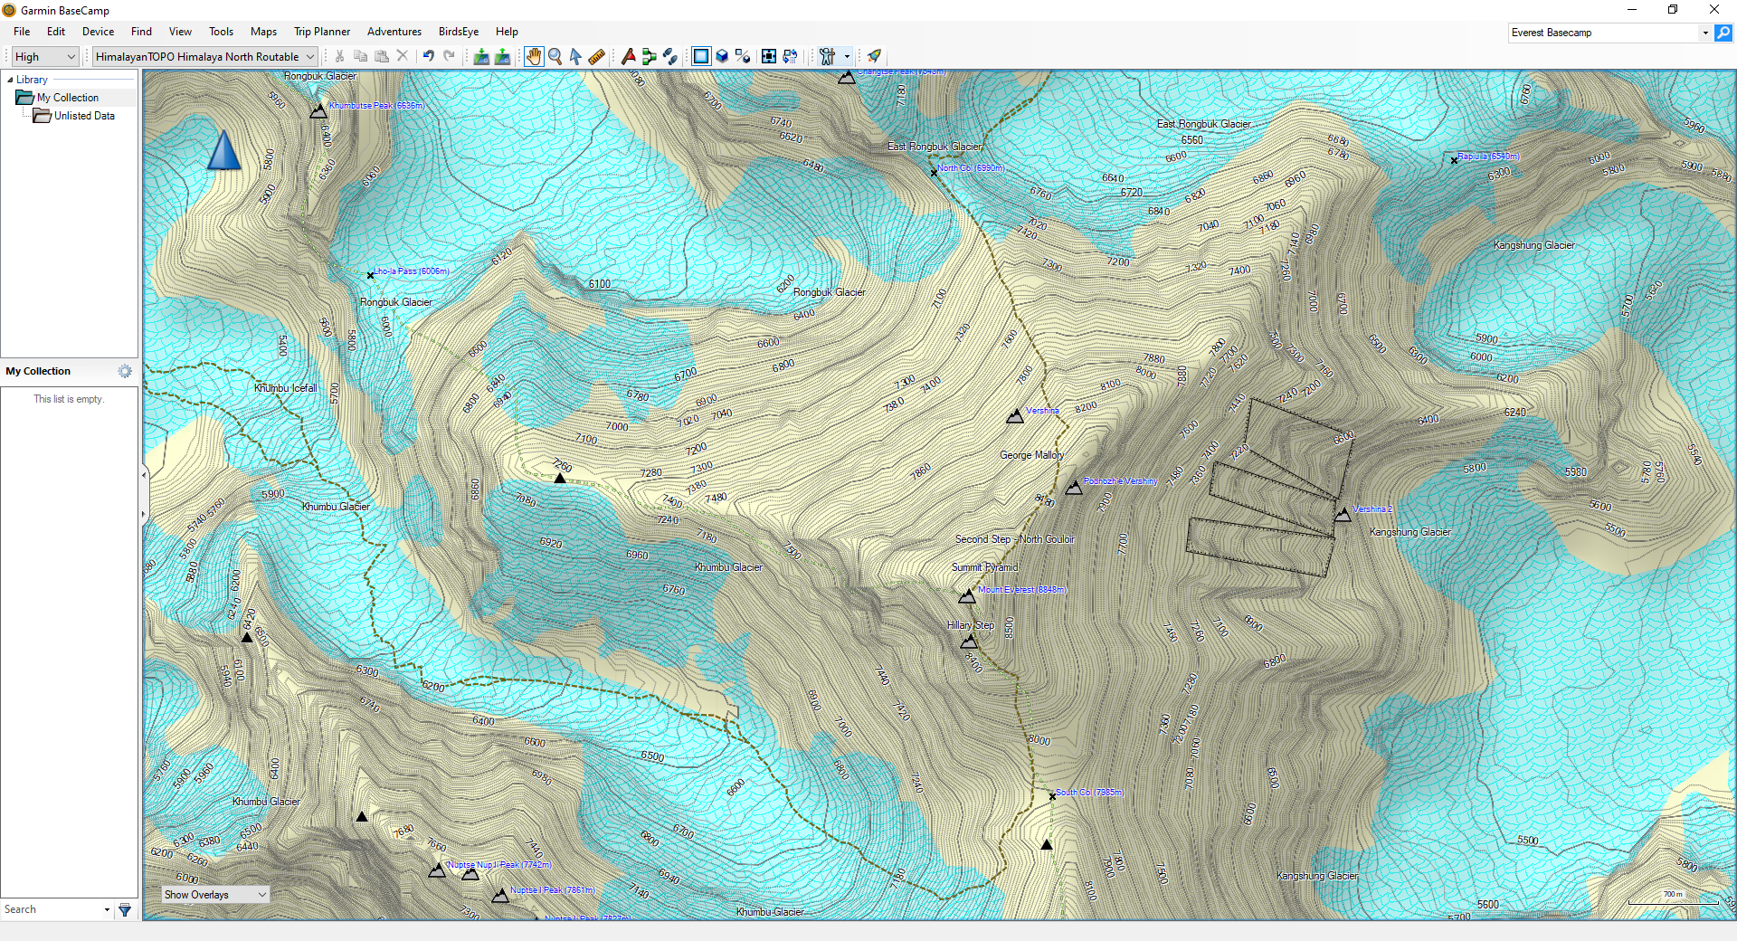Click the library Search input field
Screen dimensions: 1737x941
[52, 909]
